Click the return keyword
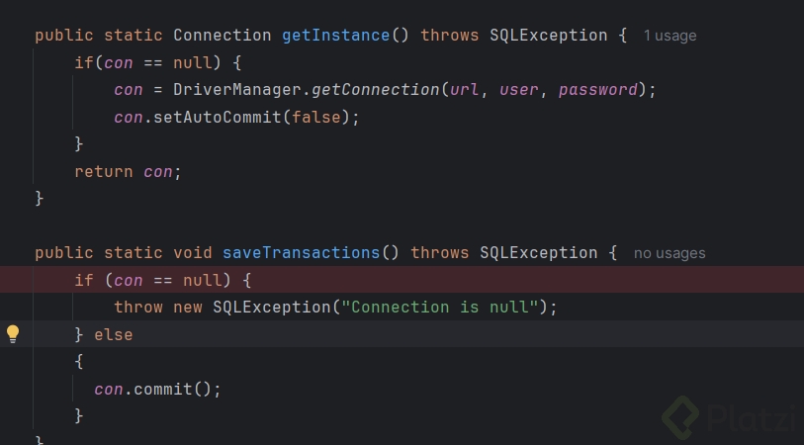 103,171
